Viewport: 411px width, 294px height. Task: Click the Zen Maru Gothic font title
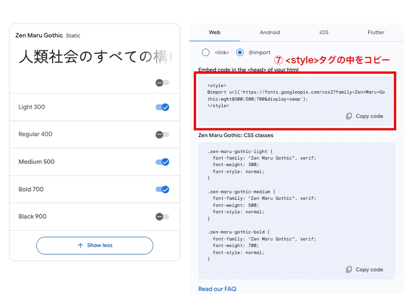39,36
